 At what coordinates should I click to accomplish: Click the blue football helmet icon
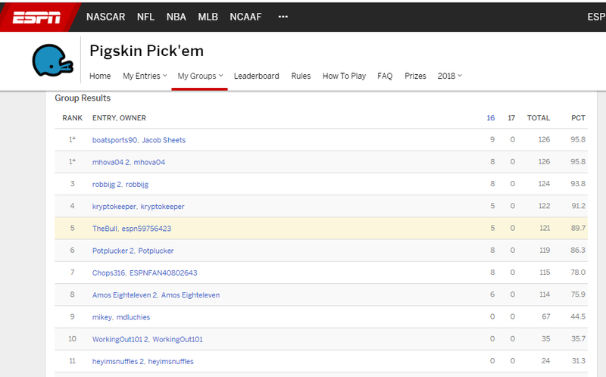(x=52, y=61)
